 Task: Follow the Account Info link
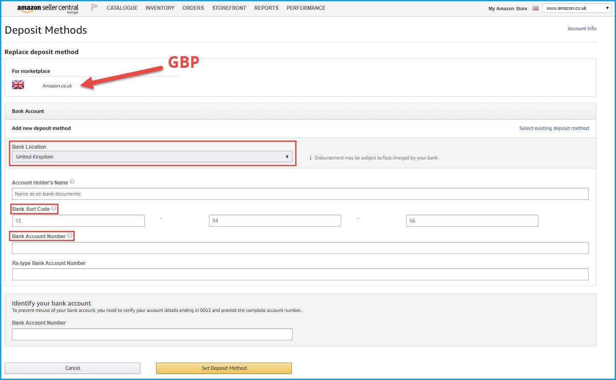click(582, 29)
